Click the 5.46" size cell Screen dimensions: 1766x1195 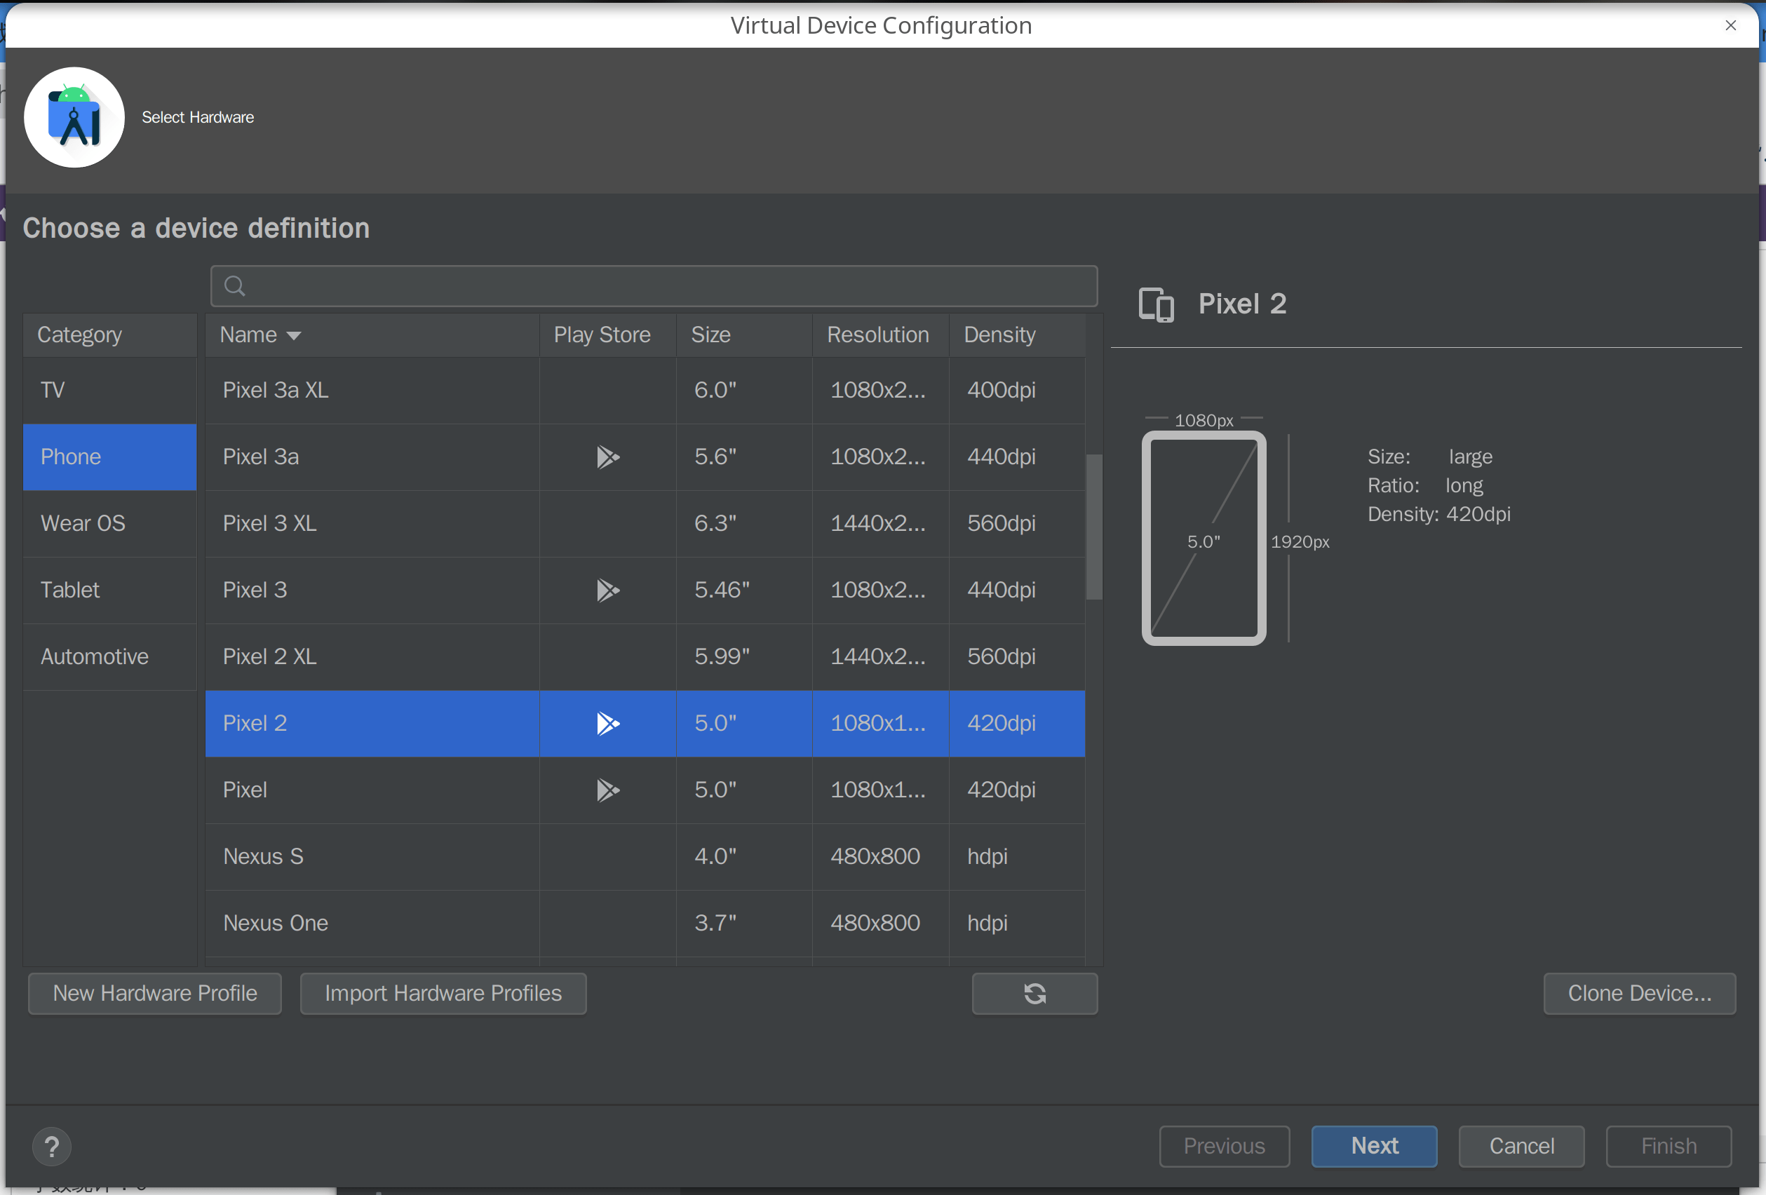(744, 590)
